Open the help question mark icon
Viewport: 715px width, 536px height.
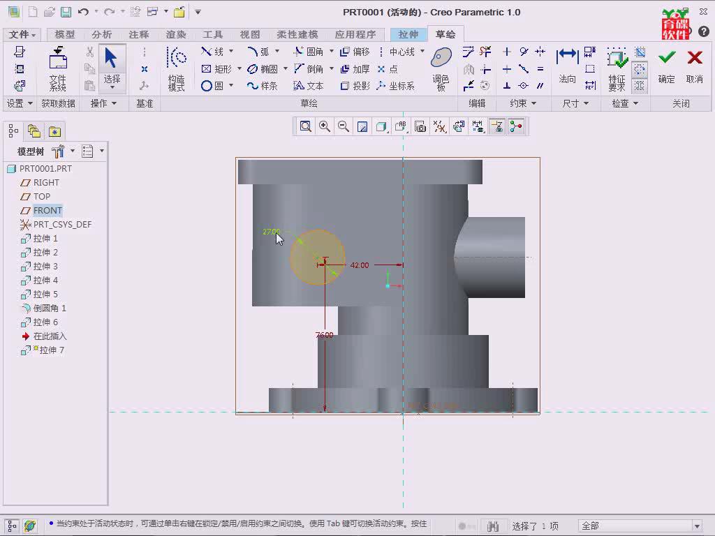(704, 31)
